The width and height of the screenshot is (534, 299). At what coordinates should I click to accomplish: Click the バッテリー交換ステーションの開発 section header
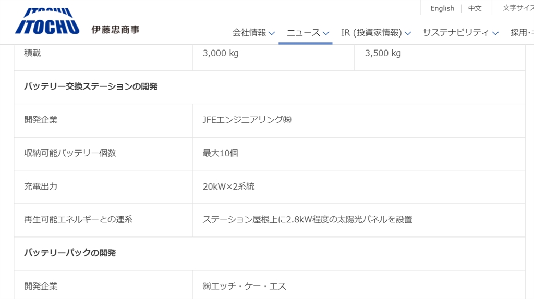tap(91, 86)
